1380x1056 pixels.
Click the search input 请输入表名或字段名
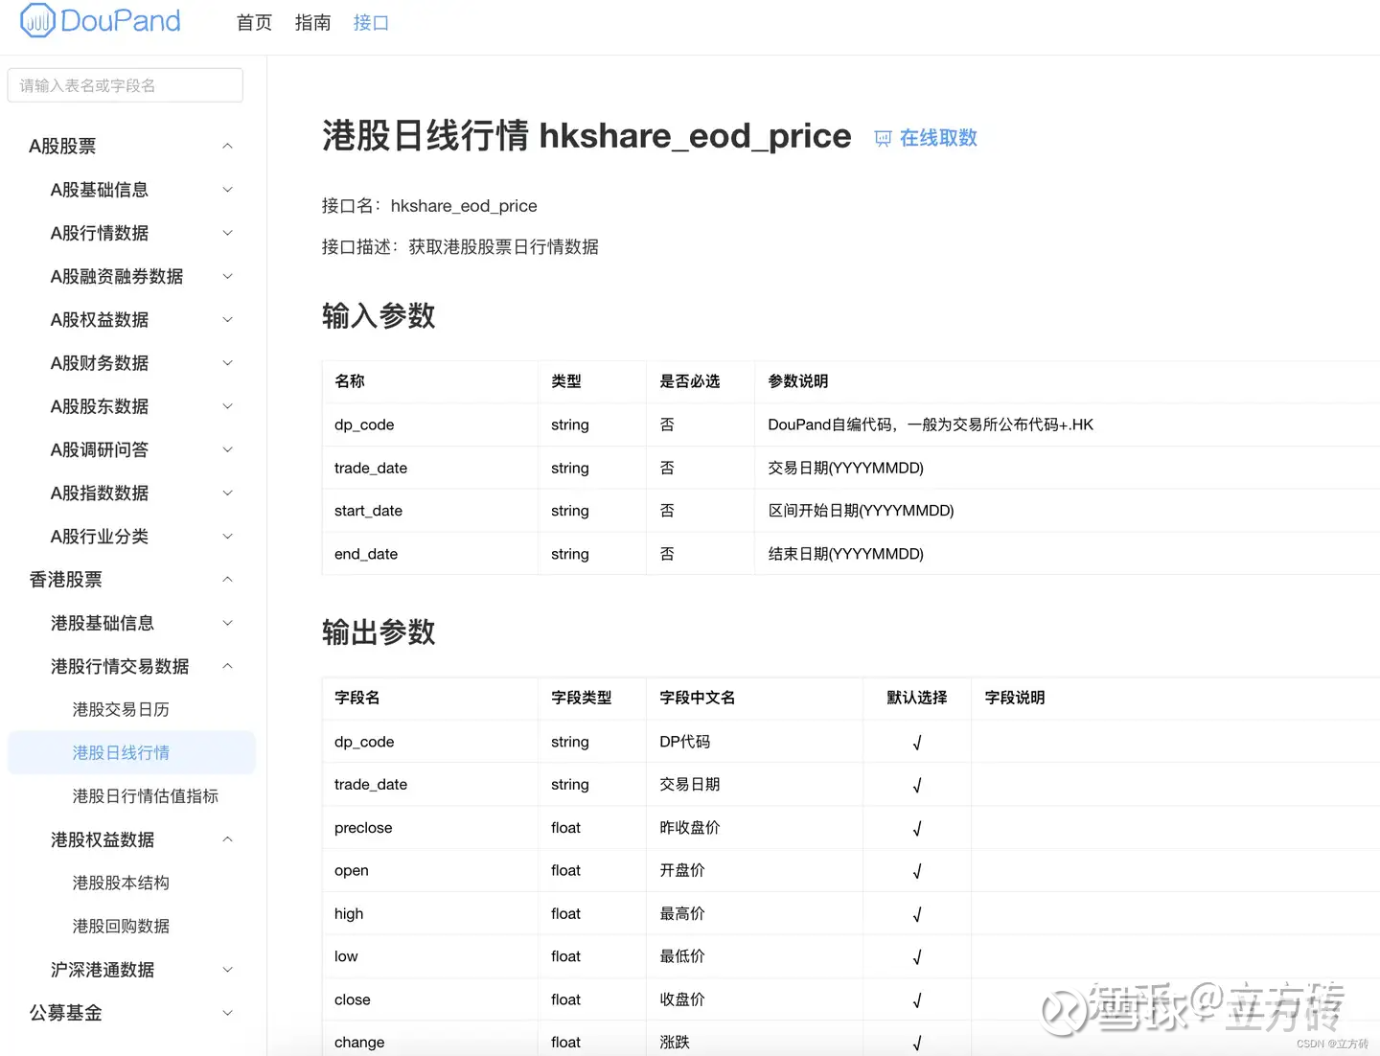click(x=125, y=85)
